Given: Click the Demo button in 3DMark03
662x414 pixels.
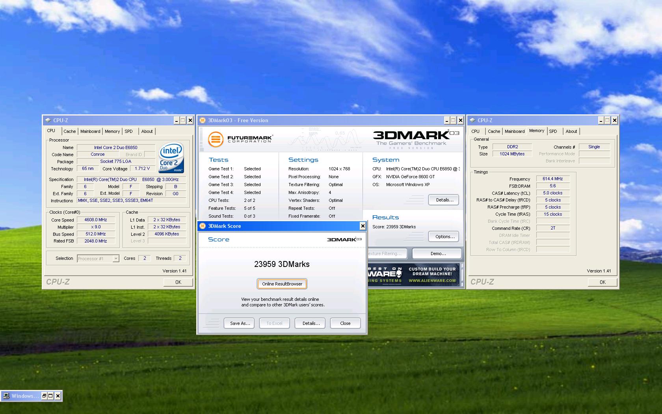Looking at the screenshot, I should pos(437,254).
